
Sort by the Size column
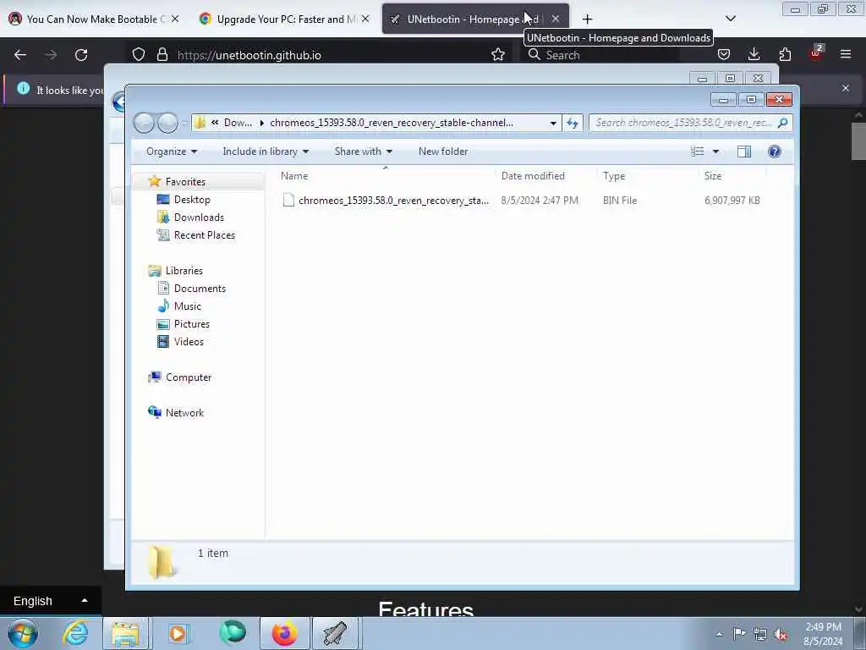(712, 176)
